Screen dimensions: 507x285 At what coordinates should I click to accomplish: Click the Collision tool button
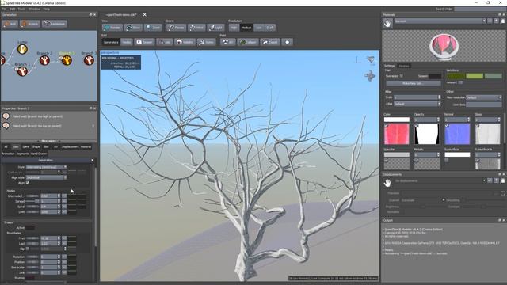tap(248, 42)
